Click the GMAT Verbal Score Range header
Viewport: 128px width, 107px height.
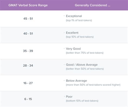tap(28, 5)
